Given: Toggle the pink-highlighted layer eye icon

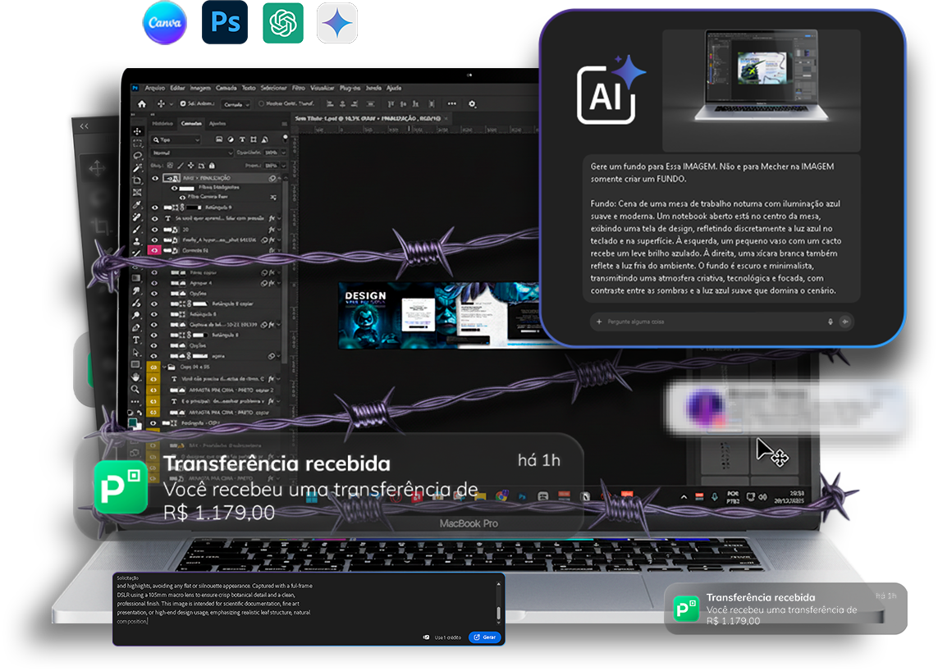Looking at the screenshot, I should point(155,249).
